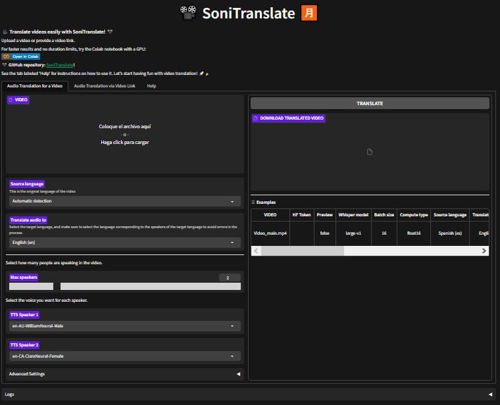Click the right arrow of the examples scrollbar
The image size is (500, 405).
[x=484, y=250]
